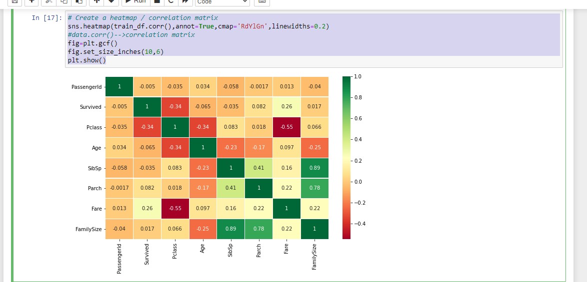Click the FamilySize label on the y-axis
This screenshot has width=587, height=282.
[x=88, y=229]
